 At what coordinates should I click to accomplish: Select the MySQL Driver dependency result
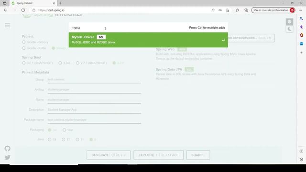pos(148,40)
